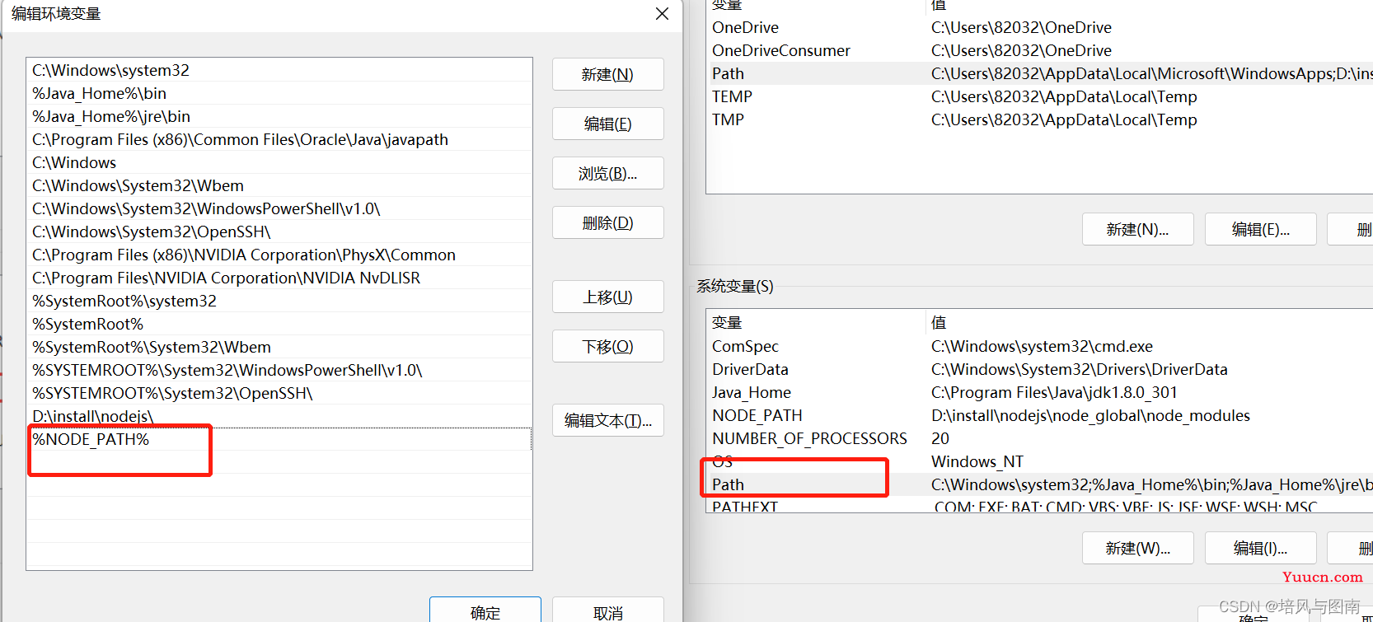Select the NODE_PATH system variable row
Viewport: 1373px width, 622px height.
(1039, 415)
